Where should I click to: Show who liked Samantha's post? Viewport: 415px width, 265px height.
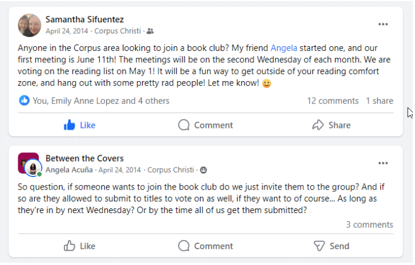click(101, 101)
